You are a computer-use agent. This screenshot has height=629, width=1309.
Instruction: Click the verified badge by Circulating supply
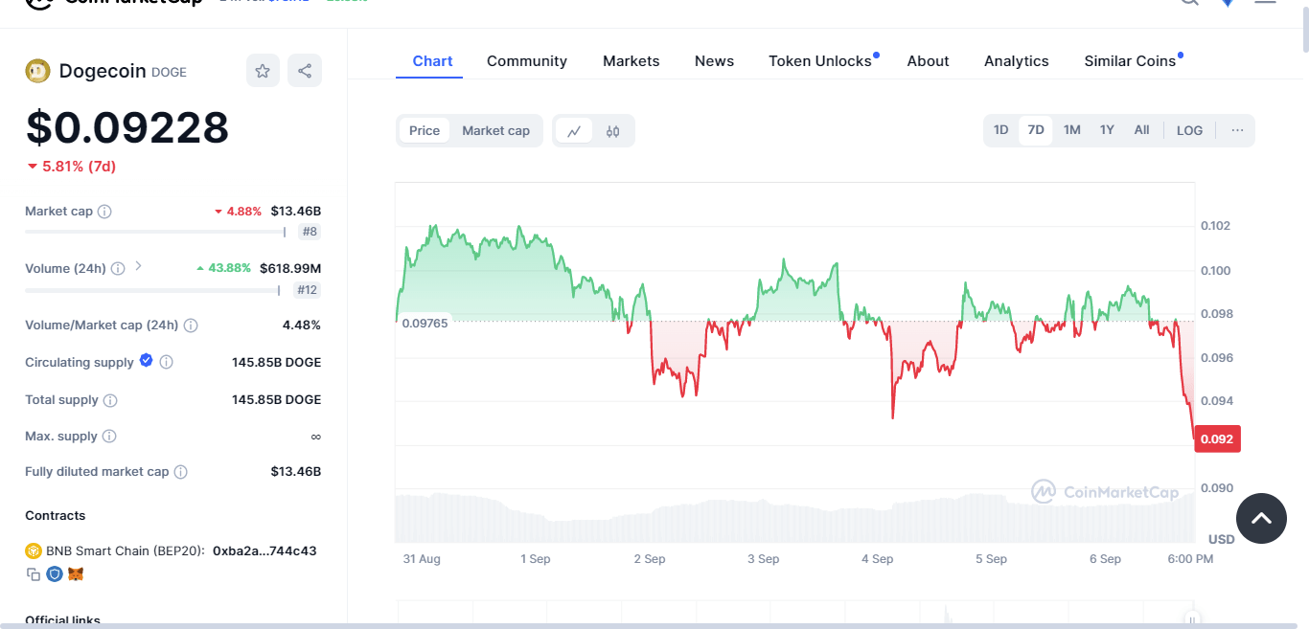(146, 360)
